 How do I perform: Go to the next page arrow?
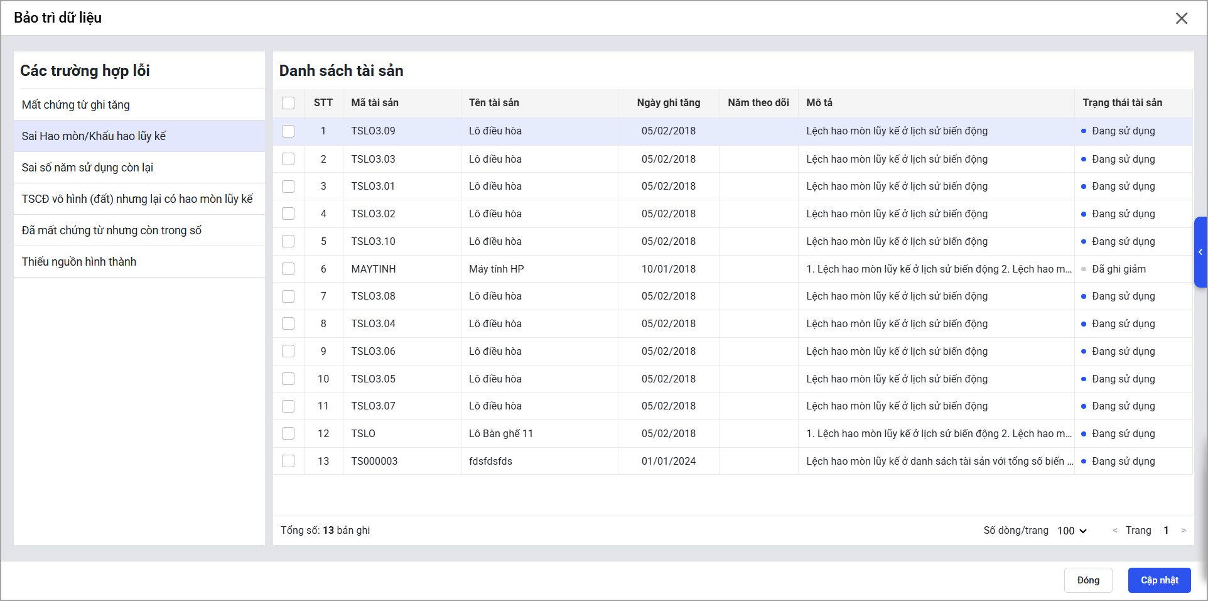(1183, 531)
